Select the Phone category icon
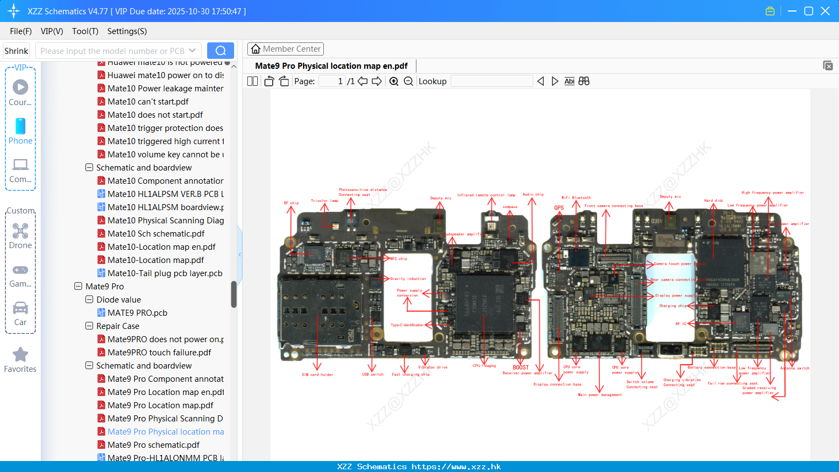This screenshot has height=472, width=839. click(20, 131)
